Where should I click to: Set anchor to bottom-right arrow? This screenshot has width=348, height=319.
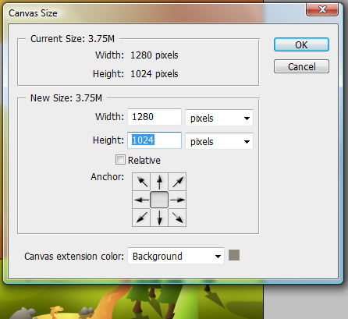[177, 218]
